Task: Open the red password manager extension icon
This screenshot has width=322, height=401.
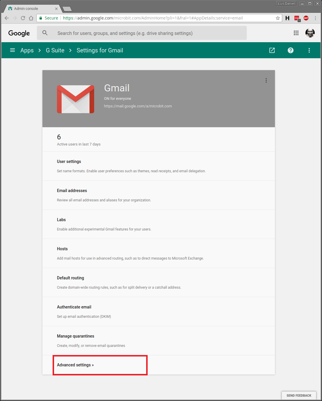Action: pyautogui.click(x=297, y=18)
